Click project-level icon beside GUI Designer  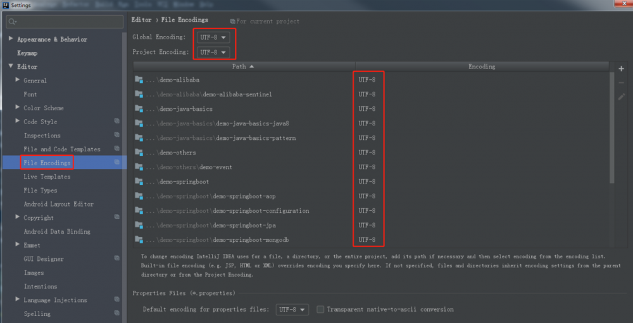coord(116,258)
